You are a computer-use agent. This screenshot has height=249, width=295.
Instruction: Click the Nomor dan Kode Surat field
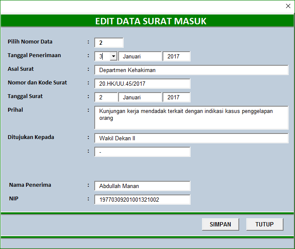pyautogui.click(x=142, y=84)
